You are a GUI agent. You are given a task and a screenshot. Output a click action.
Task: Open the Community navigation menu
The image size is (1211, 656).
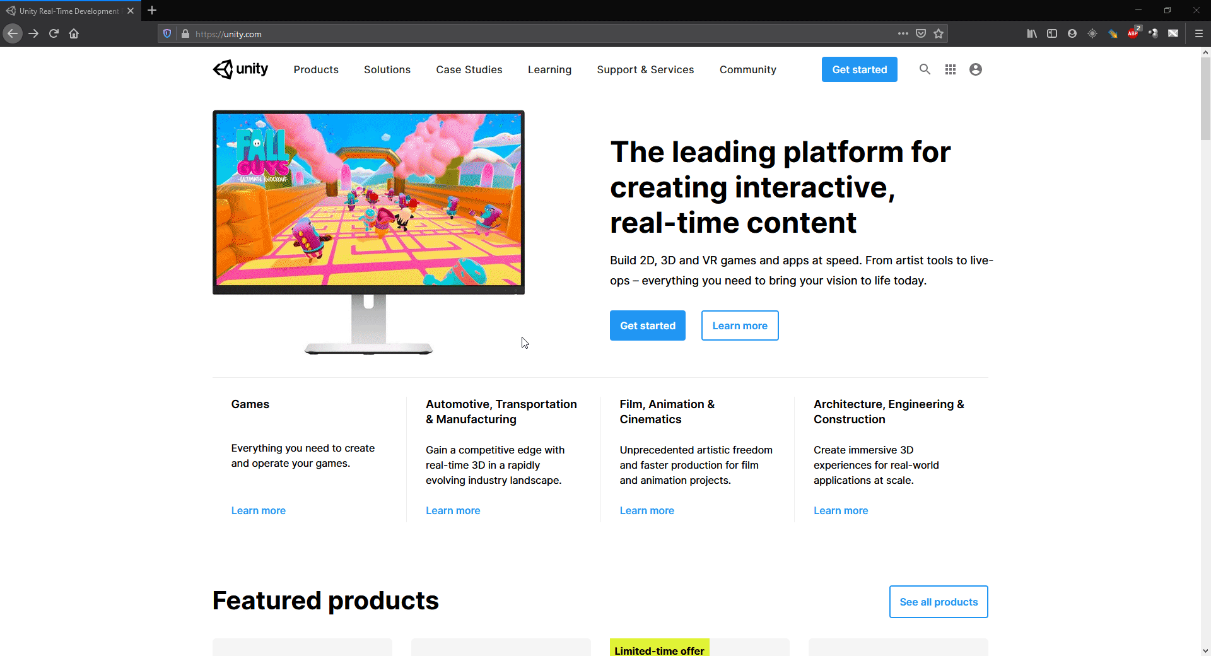click(x=748, y=69)
